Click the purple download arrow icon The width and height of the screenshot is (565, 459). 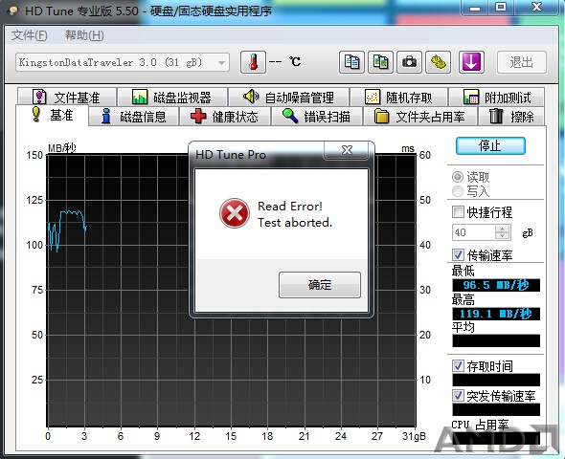(471, 62)
